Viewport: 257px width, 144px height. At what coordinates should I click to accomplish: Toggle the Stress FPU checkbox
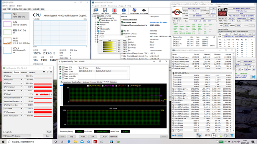(x=63, y=69)
